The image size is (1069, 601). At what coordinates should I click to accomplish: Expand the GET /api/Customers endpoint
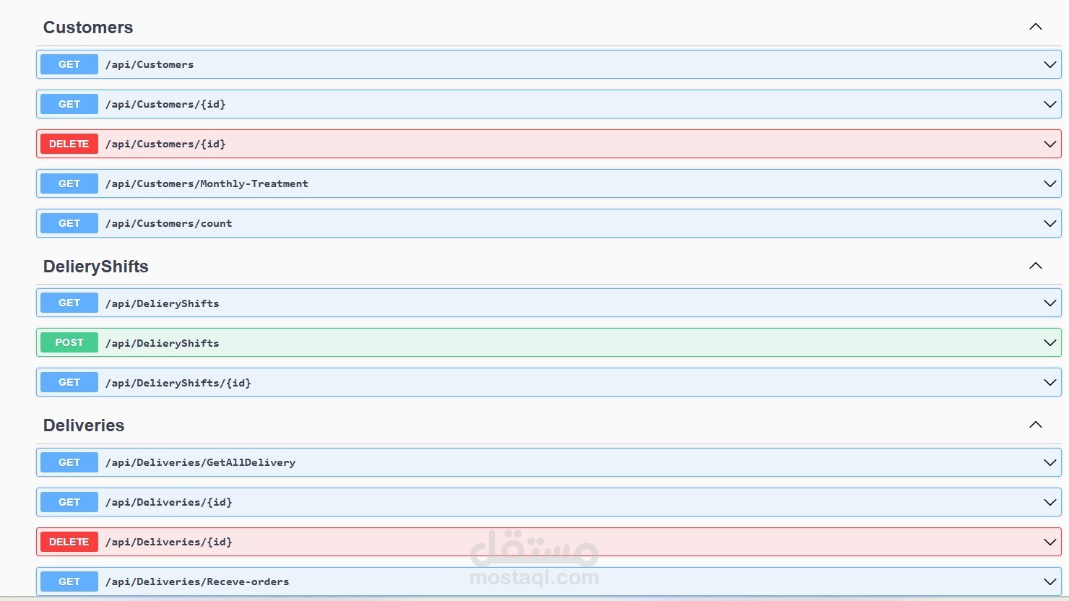(x=1049, y=64)
